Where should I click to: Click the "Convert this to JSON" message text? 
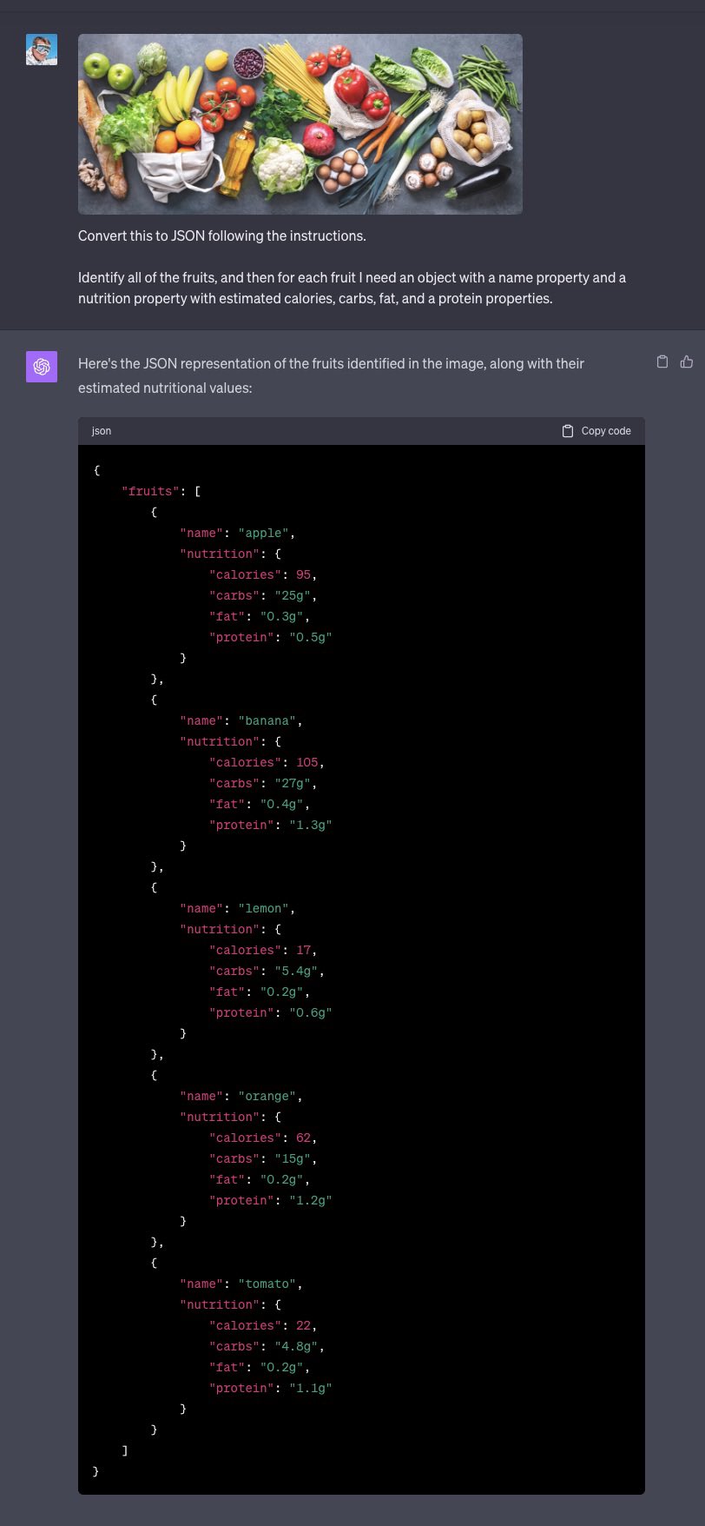click(222, 236)
